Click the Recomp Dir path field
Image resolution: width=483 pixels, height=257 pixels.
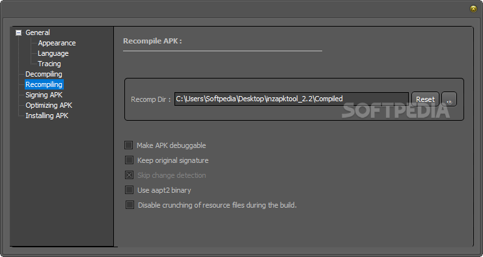292,99
